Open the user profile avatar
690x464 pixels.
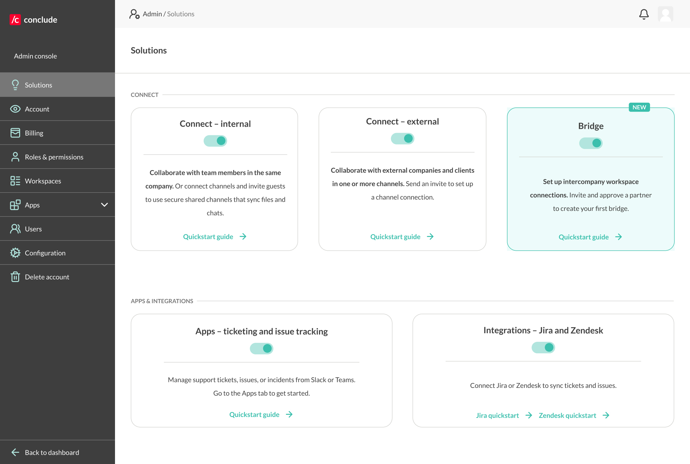coord(665,14)
